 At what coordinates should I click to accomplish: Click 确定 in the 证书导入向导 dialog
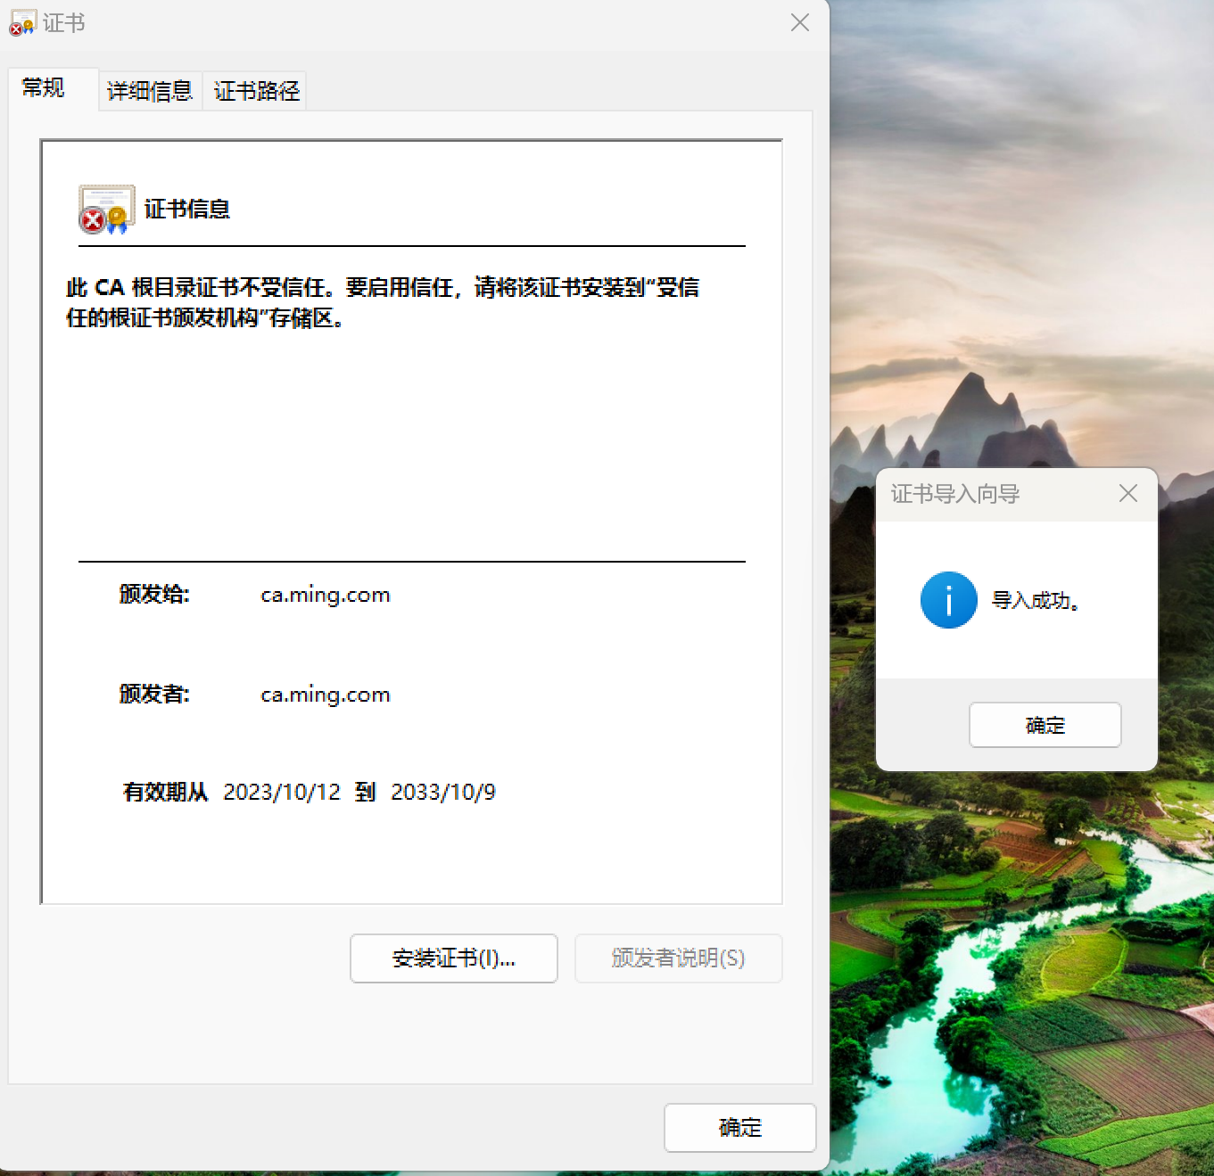click(x=1044, y=725)
